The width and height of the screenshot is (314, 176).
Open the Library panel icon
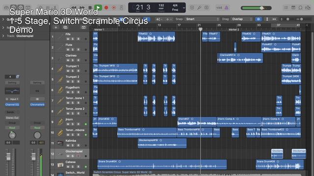point(6,8)
